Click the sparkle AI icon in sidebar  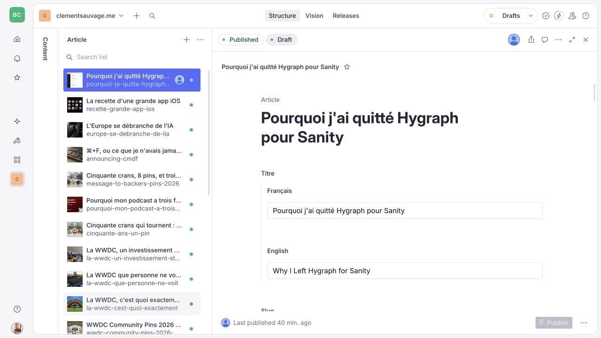17,121
